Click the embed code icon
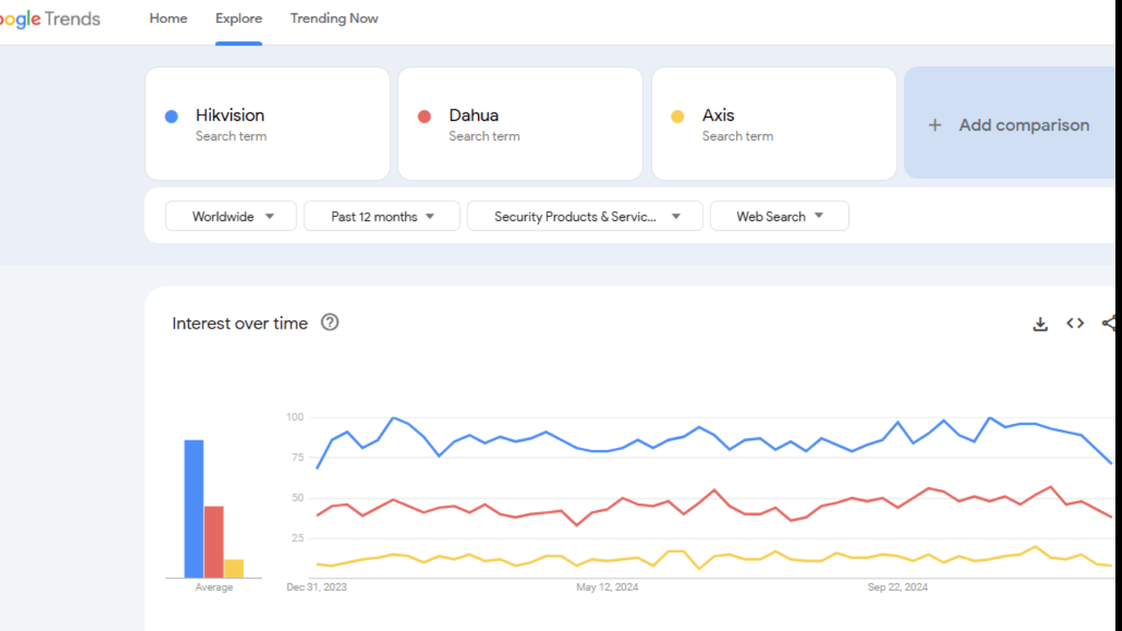This screenshot has width=1122, height=631. (1075, 323)
